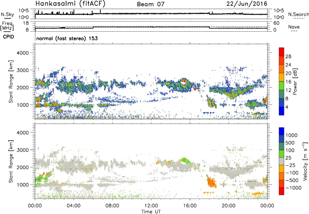Click the CPID label
309x214 pixels.
[8, 37]
